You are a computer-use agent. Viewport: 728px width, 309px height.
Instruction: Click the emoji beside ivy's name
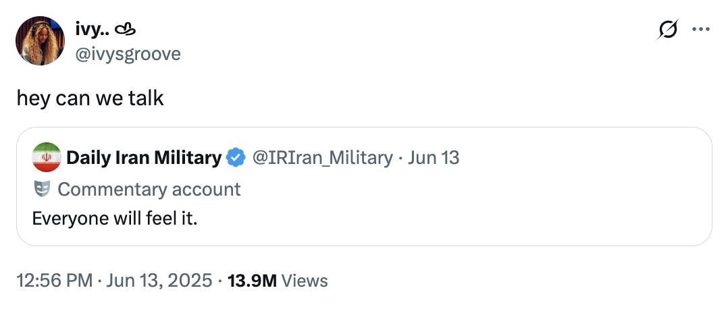point(126,30)
